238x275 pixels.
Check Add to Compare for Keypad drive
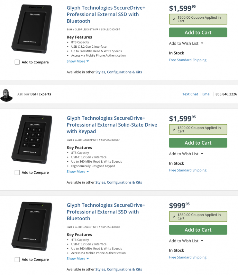pyautogui.click(x=17, y=173)
